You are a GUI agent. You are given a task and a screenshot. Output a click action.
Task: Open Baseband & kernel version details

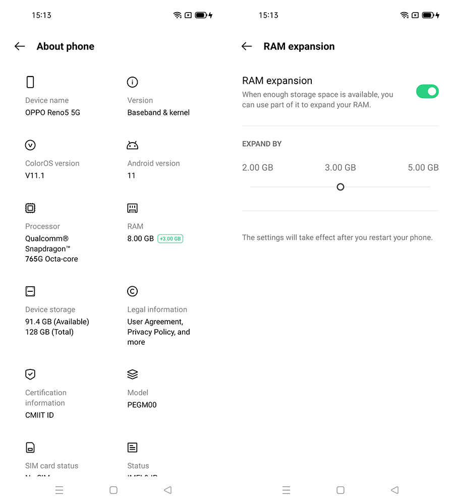click(x=158, y=112)
